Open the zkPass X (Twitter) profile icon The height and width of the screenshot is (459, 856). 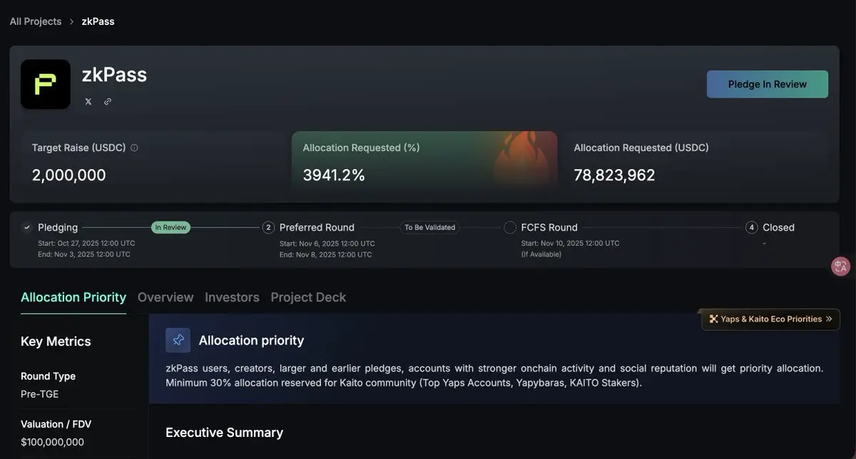(88, 101)
